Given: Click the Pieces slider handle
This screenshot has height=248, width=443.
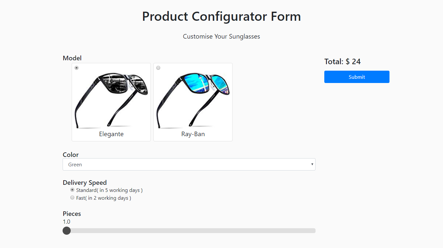Looking at the screenshot, I should 66,230.
